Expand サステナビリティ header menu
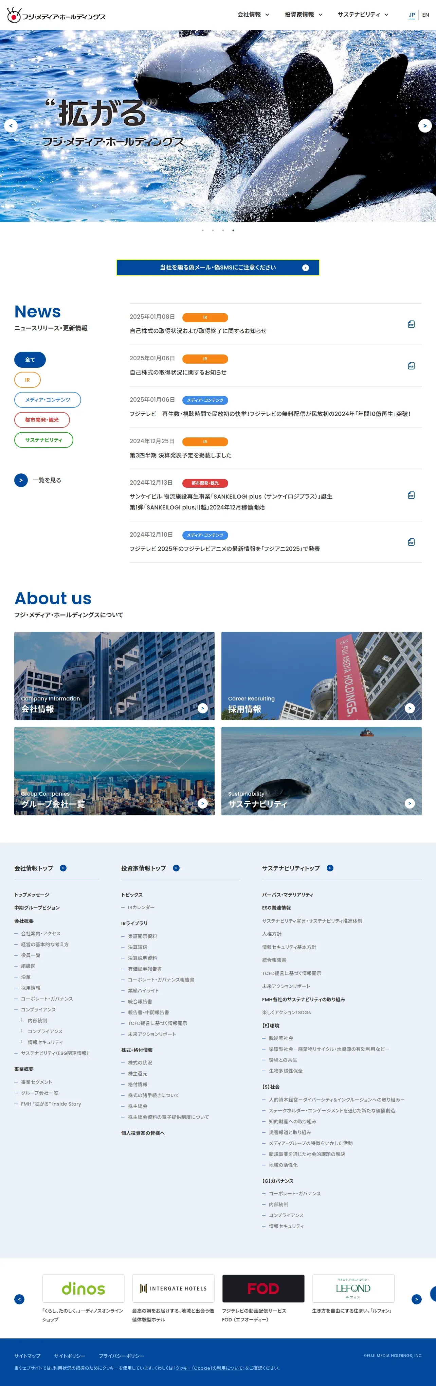Viewport: 436px width, 1386px height. pyautogui.click(x=363, y=15)
